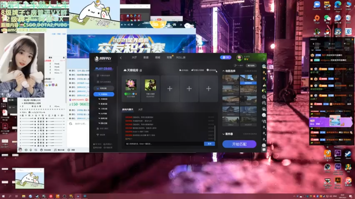Toggle the Inferno map tile

248,80
